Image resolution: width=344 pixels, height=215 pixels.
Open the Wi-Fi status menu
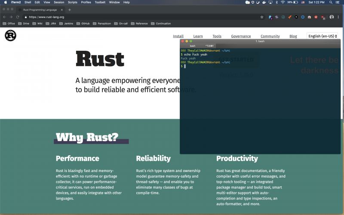pos(283,2)
